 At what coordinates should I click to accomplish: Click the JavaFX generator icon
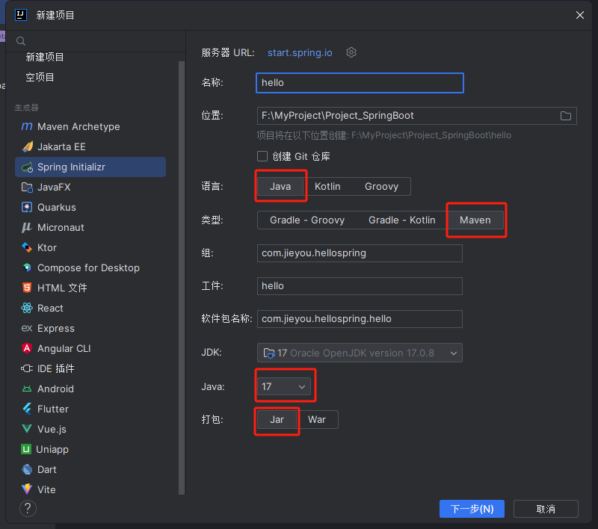[x=27, y=187]
